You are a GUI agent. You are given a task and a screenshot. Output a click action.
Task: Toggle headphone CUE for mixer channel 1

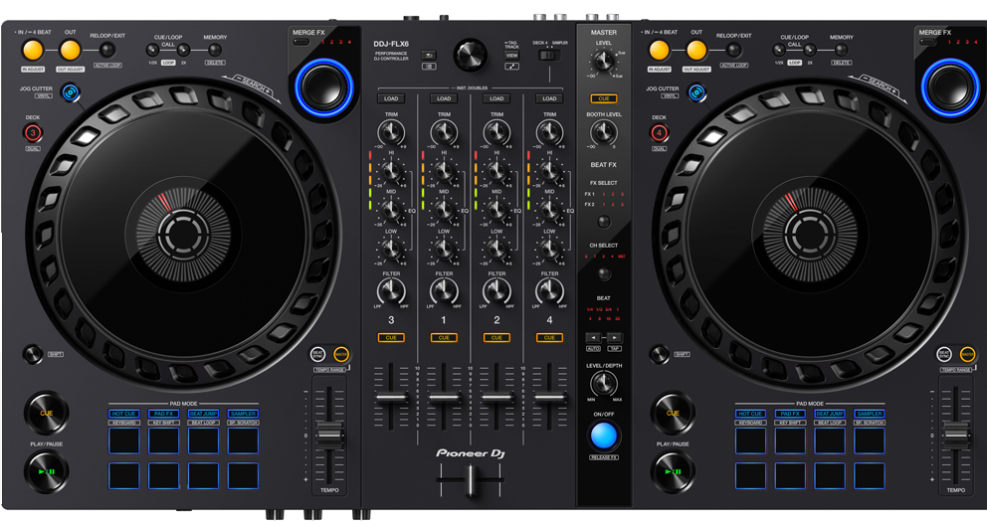(444, 338)
